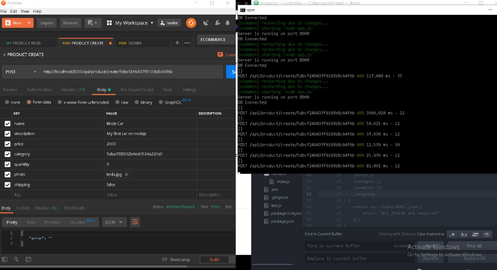Toggle the response word wrap icon

click(x=135, y=222)
